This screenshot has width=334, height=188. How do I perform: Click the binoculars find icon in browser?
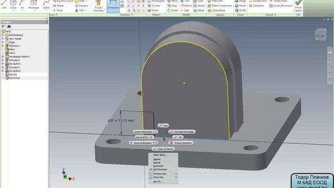pyautogui.click(x=9, y=27)
